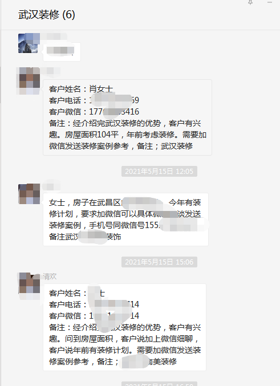This screenshot has width=280, height=386.
Task: Pin the chat window on top
Action: 250,2
